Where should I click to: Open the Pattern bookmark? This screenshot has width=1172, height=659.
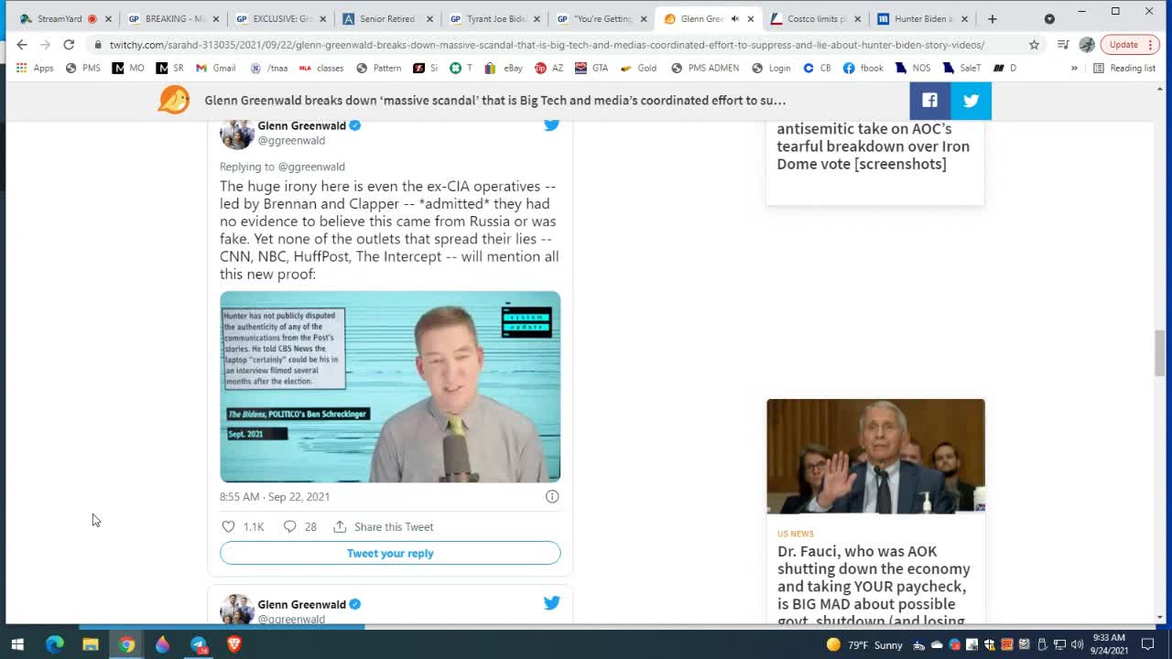pyautogui.click(x=378, y=68)
